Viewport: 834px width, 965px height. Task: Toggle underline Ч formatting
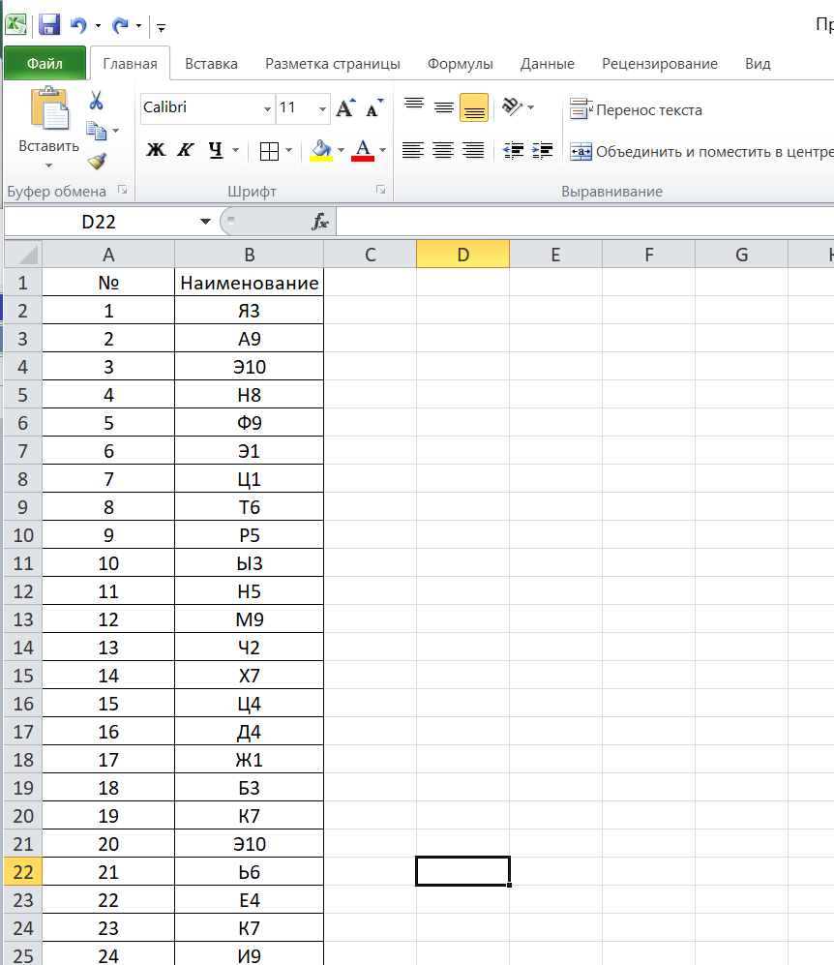click(215, 150)
